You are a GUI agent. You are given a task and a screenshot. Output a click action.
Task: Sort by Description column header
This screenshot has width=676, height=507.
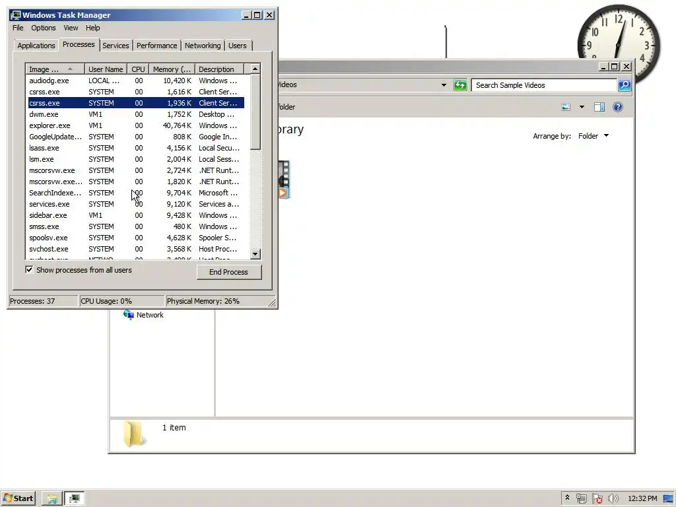[219, 69]
